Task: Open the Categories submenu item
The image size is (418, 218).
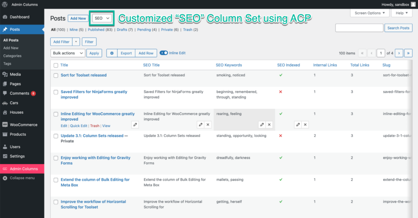Action: [x=12, y=56]
